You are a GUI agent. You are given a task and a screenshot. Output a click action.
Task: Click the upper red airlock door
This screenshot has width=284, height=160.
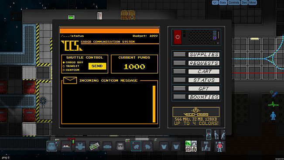click(29, 87)
